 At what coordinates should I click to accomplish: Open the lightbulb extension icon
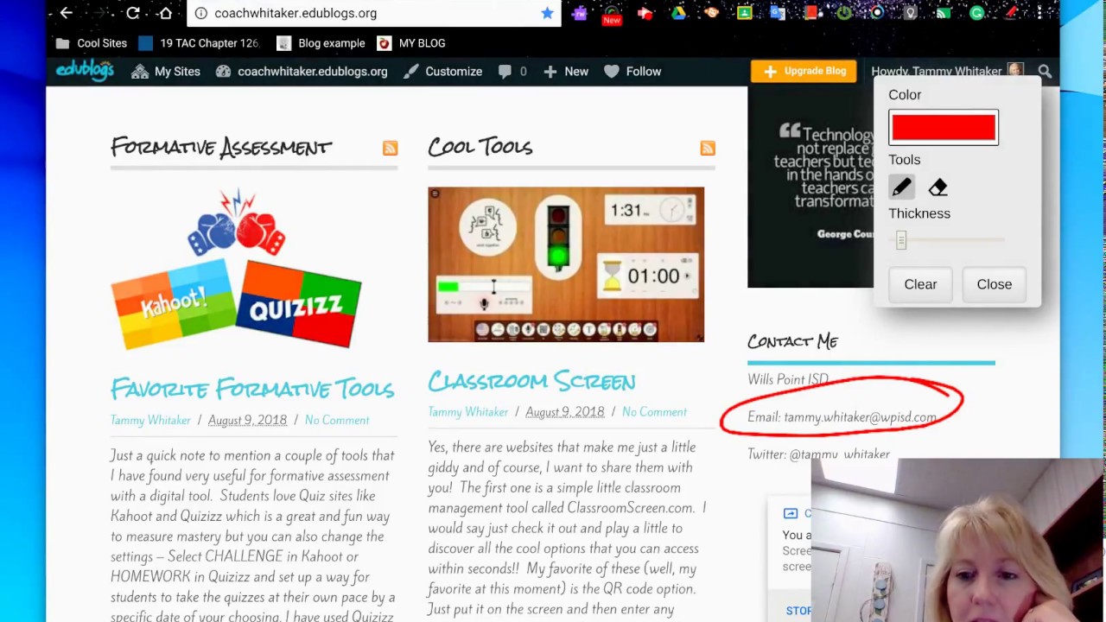click(x=910, y=13)
